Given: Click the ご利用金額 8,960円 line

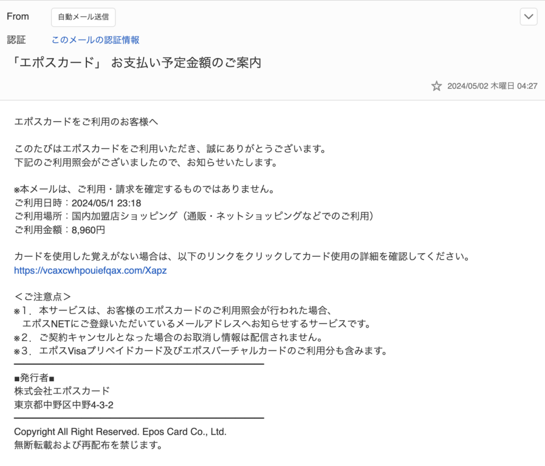Looking at the screenshot, I should click(60, 230).
